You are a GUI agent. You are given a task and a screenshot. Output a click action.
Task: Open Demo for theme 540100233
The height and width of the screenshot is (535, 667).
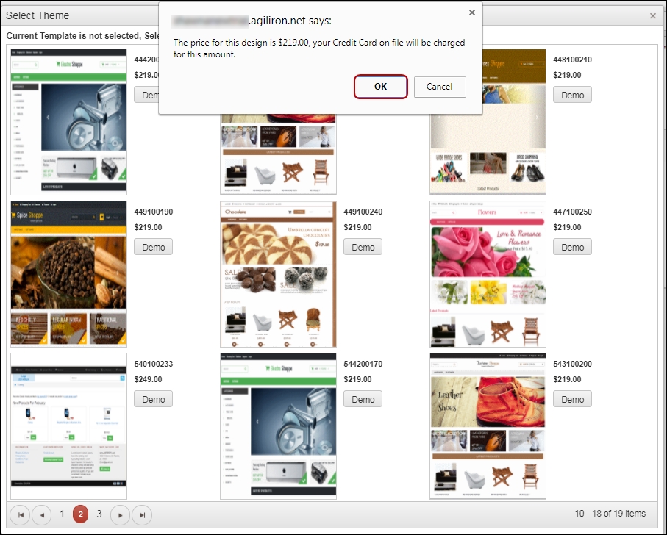click(x=153, y=399)
